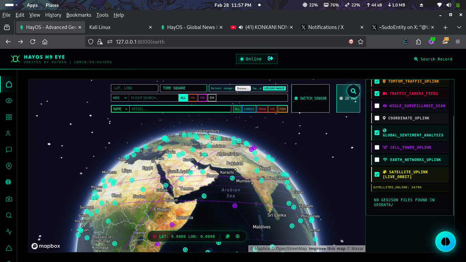Open the History menu

tap(53, 15)
